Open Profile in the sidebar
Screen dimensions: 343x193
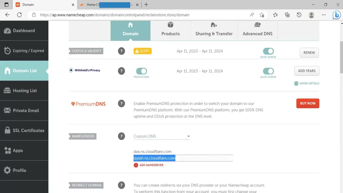[24, 170]
